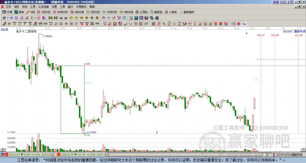The width and height of the screenshot is (306, 163).
Task: Click the black left arrow icon
Action: click(x=61, y=18)
